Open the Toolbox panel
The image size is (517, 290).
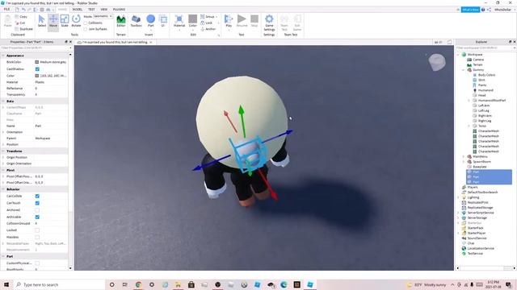[136, 21]
